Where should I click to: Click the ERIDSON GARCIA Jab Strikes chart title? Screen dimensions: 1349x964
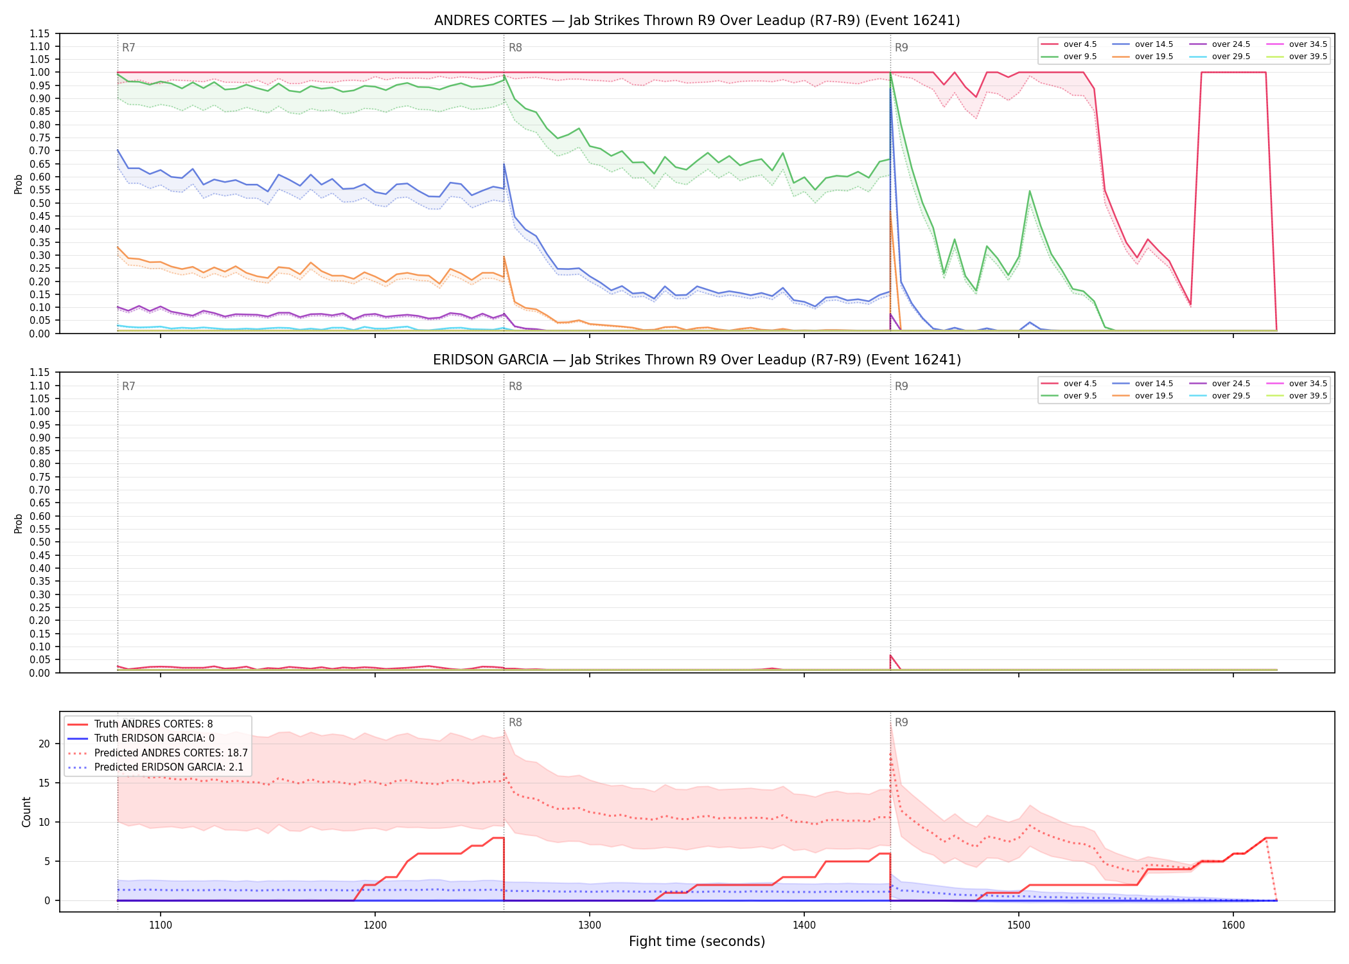click(x=697, y=360)
